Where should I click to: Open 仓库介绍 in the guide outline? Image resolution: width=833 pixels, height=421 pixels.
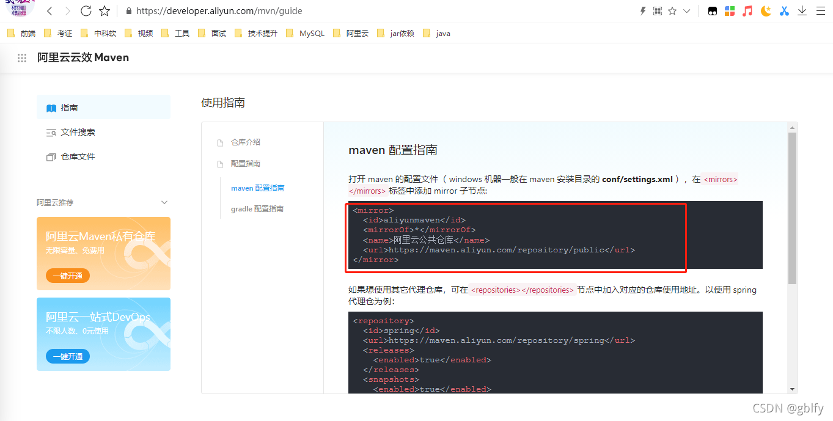click(x=246, y=142)
